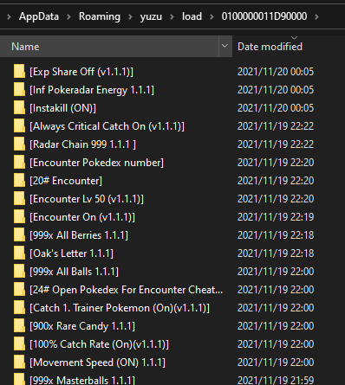345x385 pixels.
Task: Select [100% Catch Rate (On)(v1.1.1)] folder name
Action: click(x=99, y=344)
